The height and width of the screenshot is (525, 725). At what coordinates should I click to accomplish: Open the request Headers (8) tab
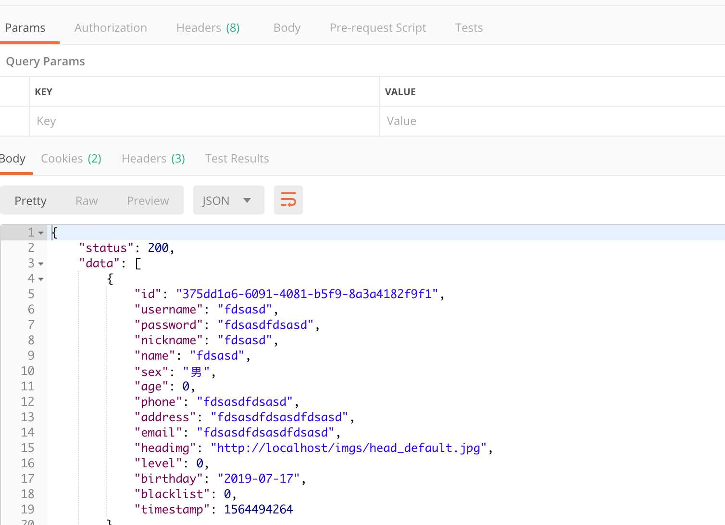[x=208, y=28]
